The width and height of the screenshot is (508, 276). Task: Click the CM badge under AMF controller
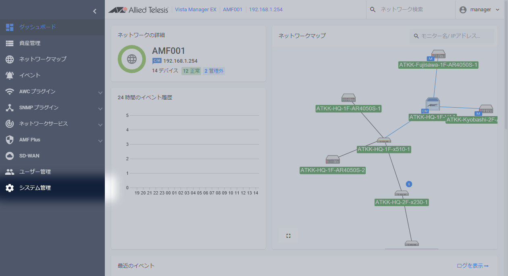425,111
